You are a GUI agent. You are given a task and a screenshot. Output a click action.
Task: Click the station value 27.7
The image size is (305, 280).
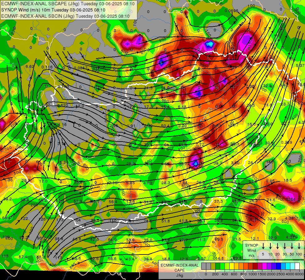(x=183, y=240)
